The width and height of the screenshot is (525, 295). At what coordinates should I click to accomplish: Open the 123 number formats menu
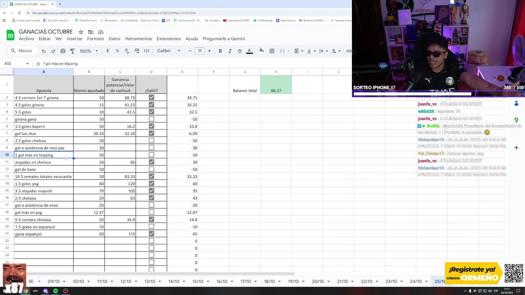pos(146,51)
